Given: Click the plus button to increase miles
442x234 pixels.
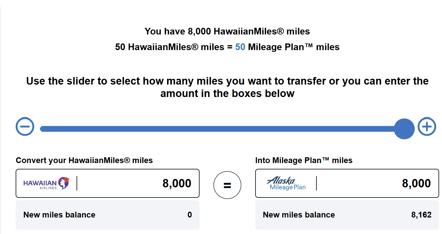Looking at the screenshot, I should pyautogui.click(x=427, y=127).
